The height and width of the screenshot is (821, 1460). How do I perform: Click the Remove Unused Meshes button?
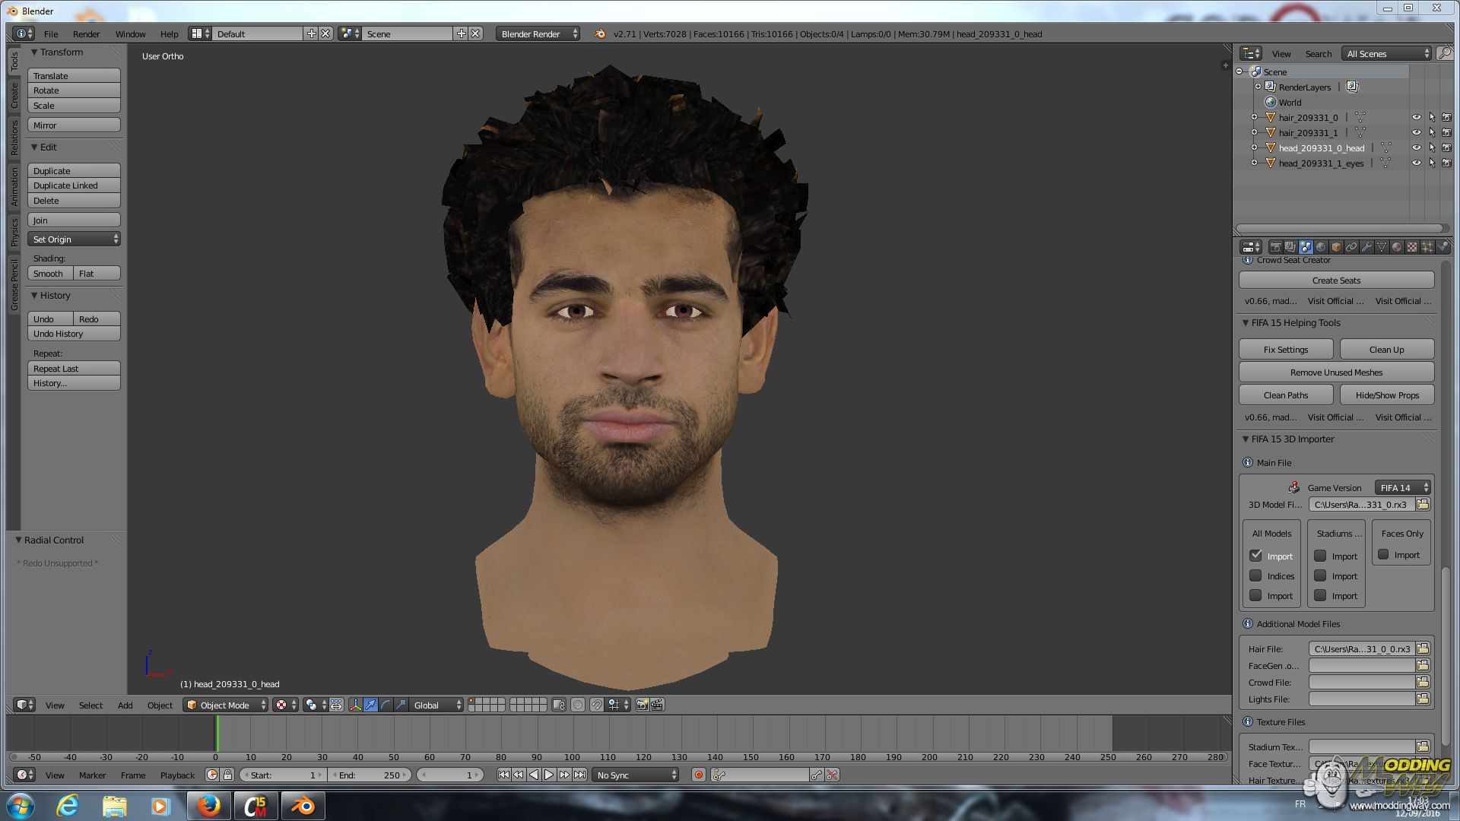(x=1336, y=372)
